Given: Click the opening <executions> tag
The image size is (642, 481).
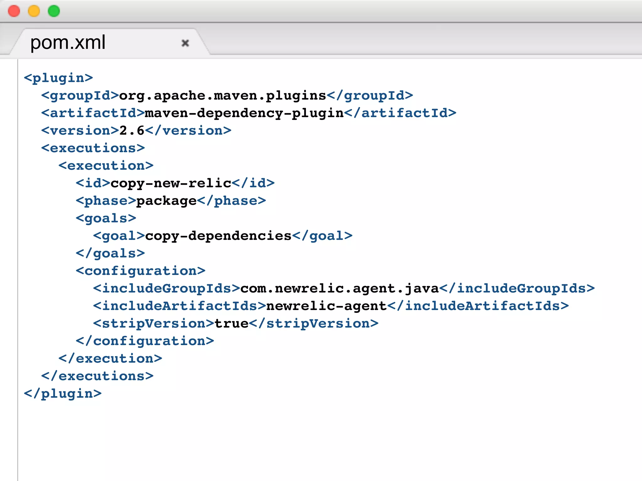Looking at the screenshot, I should click(93, 148).
